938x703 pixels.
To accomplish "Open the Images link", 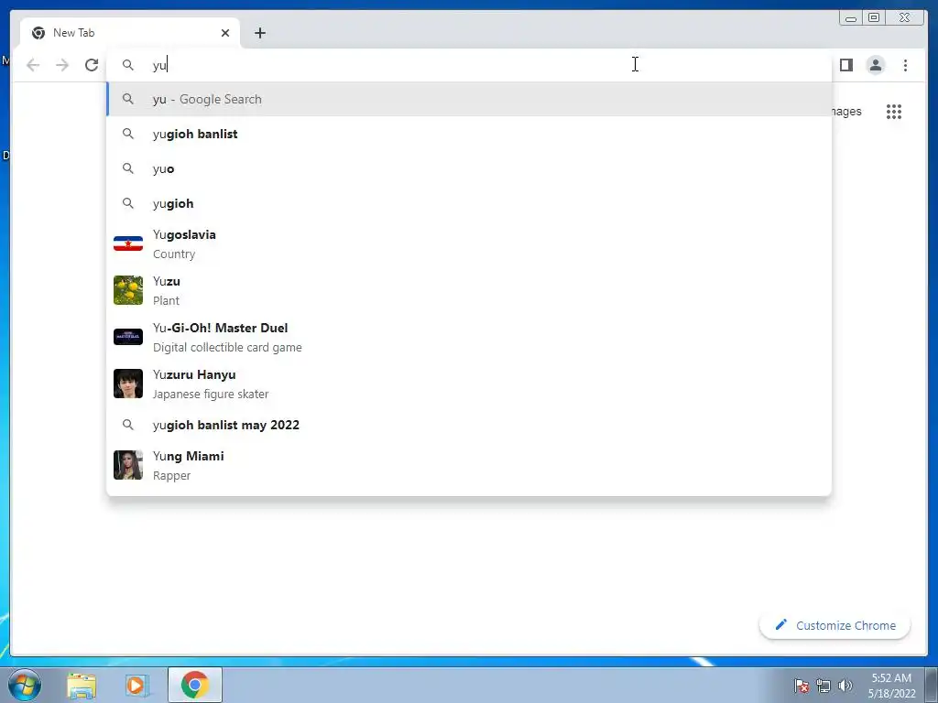I will (x=846, y=111).
